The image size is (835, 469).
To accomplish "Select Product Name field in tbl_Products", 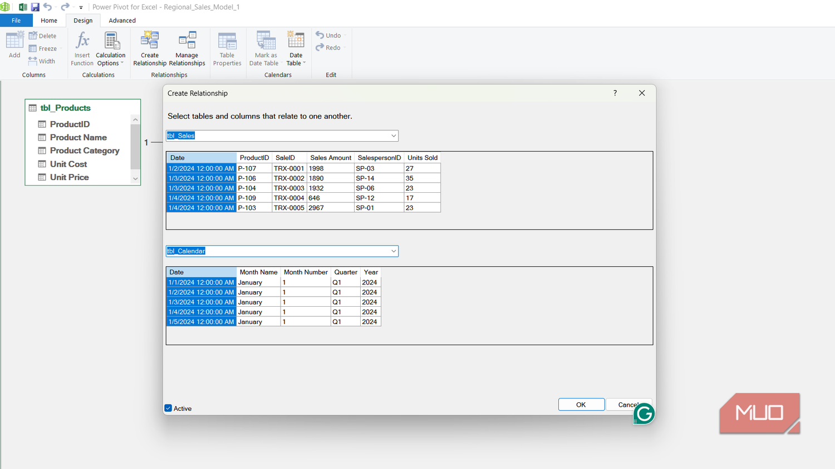I will pos(78,137).
